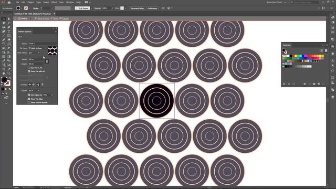This screenshot has height=189, width=336.
Task: Cancel pattern editing
Action: coord(64,18)
